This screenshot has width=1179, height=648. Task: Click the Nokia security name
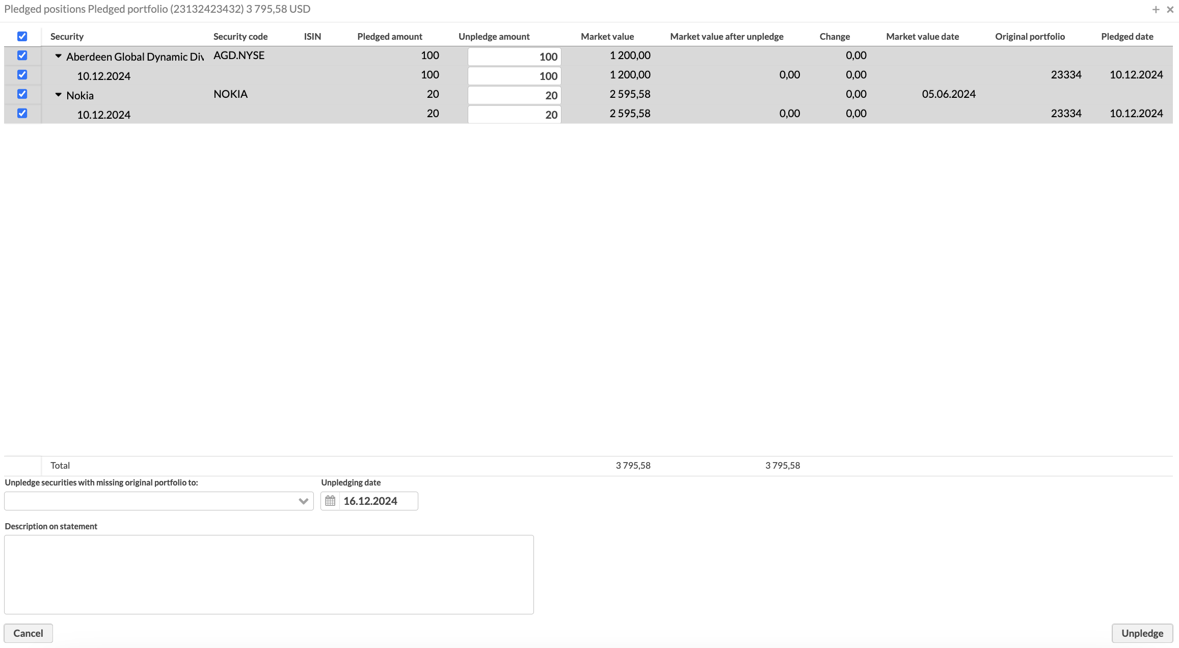click(x=80, y=95)
